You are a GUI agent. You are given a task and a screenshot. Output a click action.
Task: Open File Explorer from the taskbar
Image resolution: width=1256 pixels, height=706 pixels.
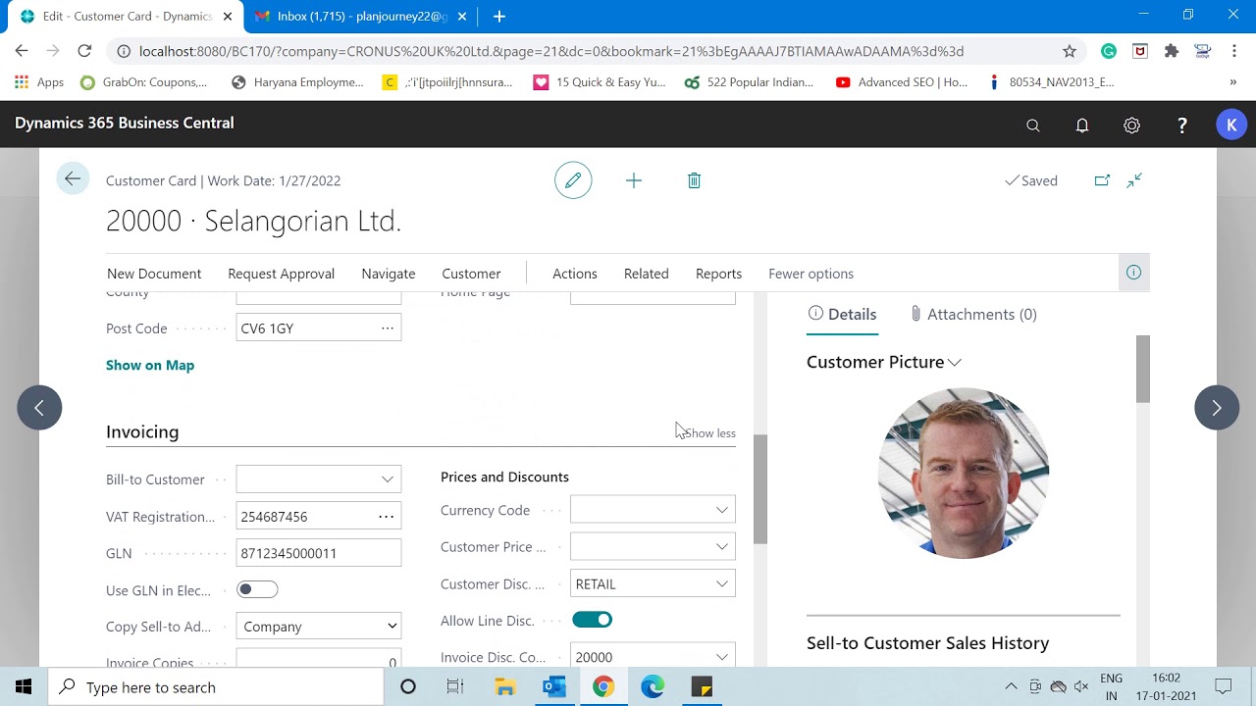click(505, 687)
